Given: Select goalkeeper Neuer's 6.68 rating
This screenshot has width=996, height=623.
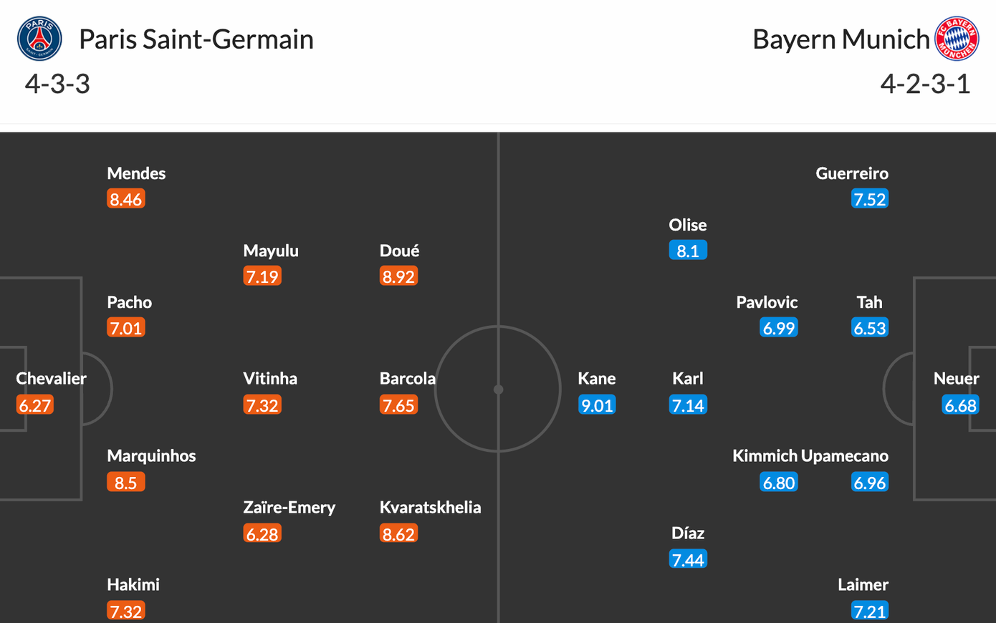Looking at the screenshot, I should pos(960,405).
